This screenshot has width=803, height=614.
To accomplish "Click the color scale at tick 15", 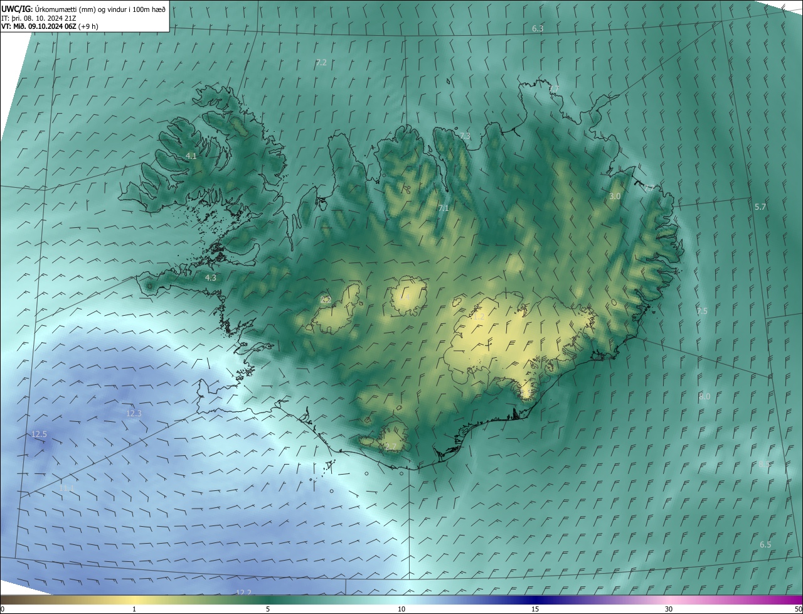I will coord(535,609).
